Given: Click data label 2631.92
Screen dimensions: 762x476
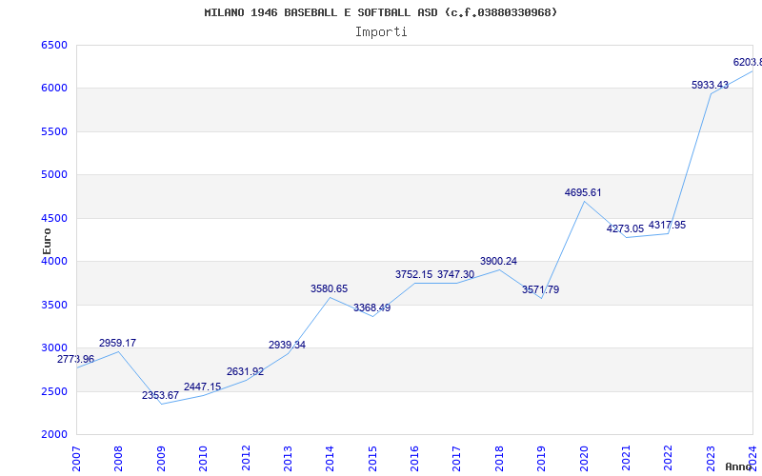Looking at the screenshot, I should 245,371.
